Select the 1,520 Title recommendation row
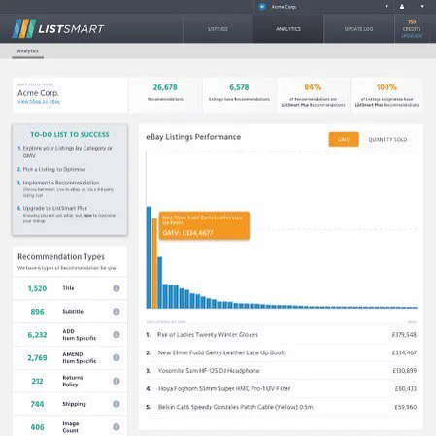The height and width of the screenshot is (436, 436). click(70, 288)
